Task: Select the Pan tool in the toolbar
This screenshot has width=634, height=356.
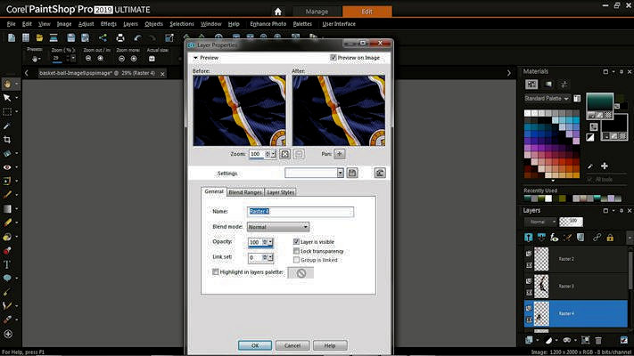Action: (x=7, y=84)
